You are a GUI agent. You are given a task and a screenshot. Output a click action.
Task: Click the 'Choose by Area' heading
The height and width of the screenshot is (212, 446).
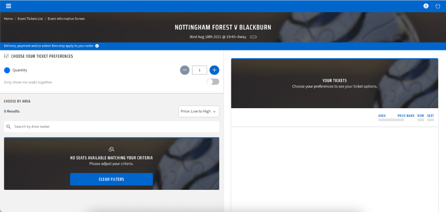pos(17,101)
